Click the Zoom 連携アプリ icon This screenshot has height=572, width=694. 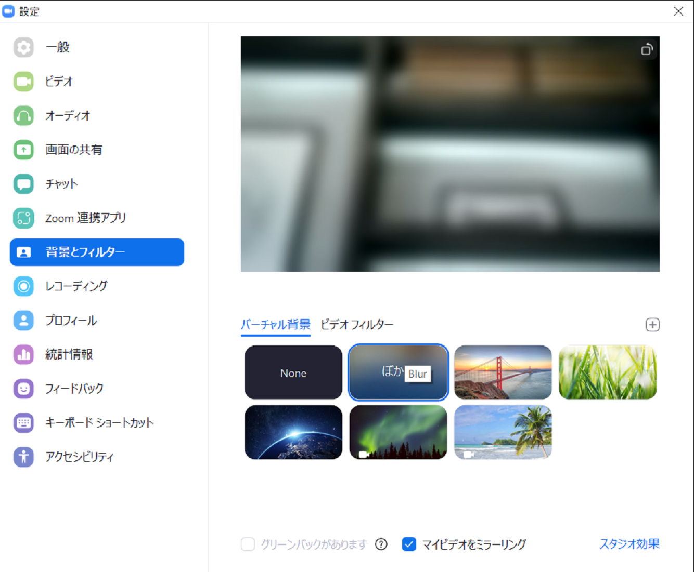pyautogui.click(x=23, y=218)
